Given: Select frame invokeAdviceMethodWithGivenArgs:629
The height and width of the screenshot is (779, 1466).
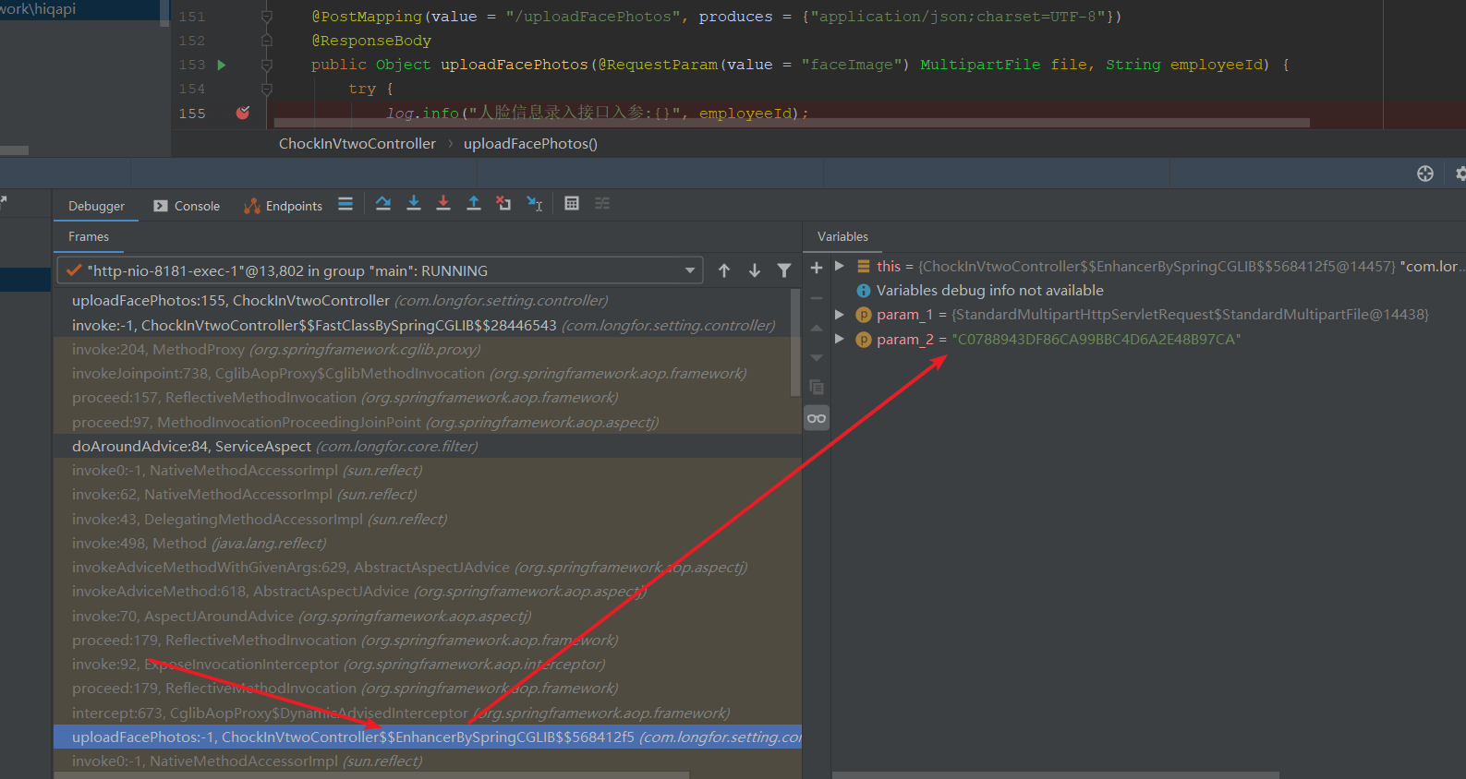Looking at the screenshot, I should (428, 567).
